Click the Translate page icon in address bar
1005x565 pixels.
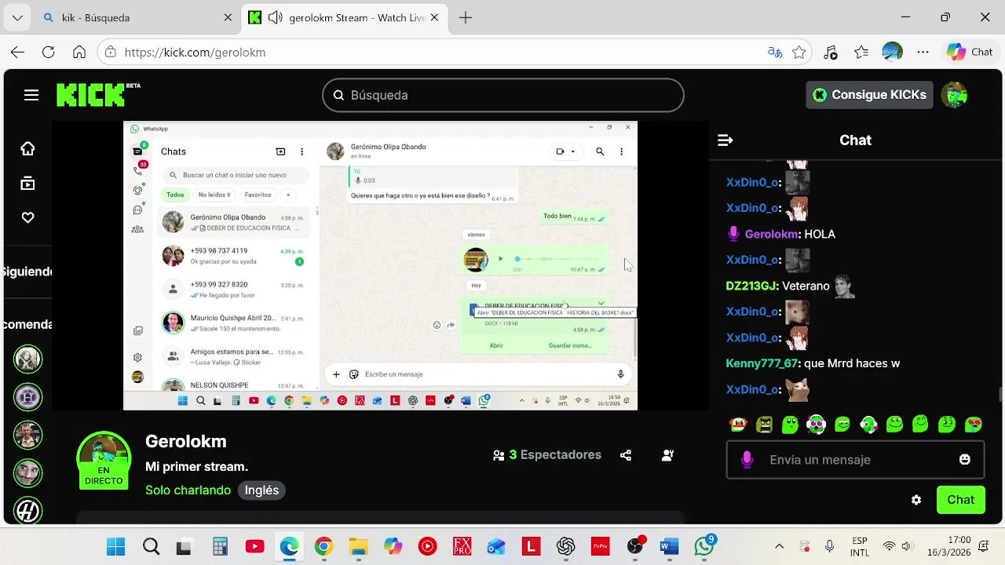pos(775,53)
